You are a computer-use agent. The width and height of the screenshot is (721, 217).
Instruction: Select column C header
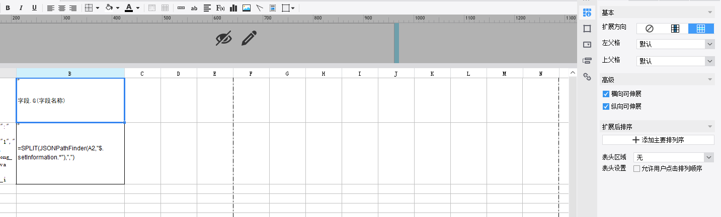(x=142, y=74)
